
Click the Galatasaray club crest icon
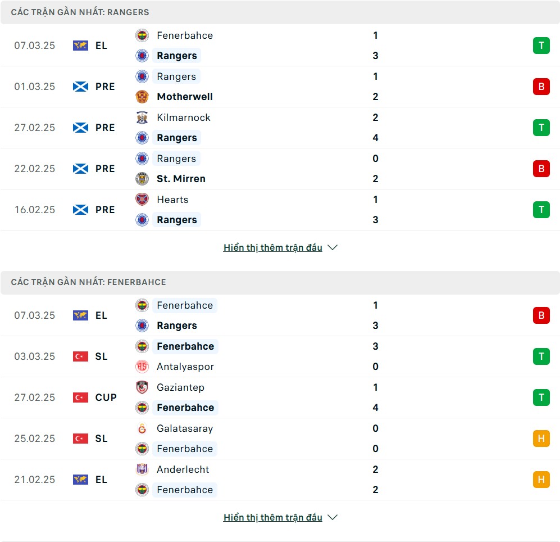(x=142, y=428)
